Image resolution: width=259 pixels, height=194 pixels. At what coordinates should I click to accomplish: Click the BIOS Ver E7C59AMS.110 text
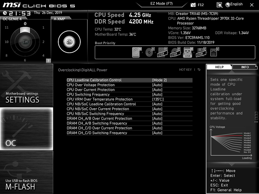[x=189, y=38]
